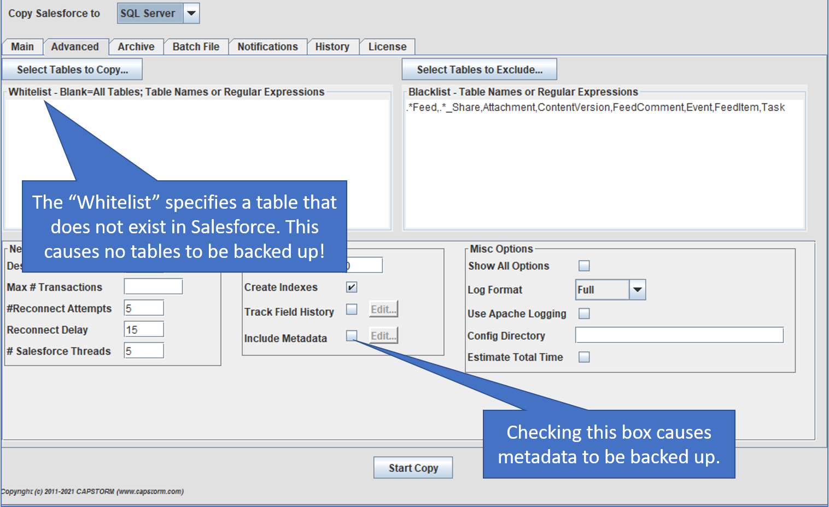Switch to the Advanced tab
Viewport: 829px width, 507px height.
75,47
